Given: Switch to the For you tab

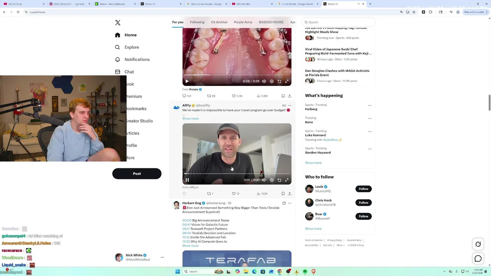Looking at the screenshot, I should click(x=178, y=22).
